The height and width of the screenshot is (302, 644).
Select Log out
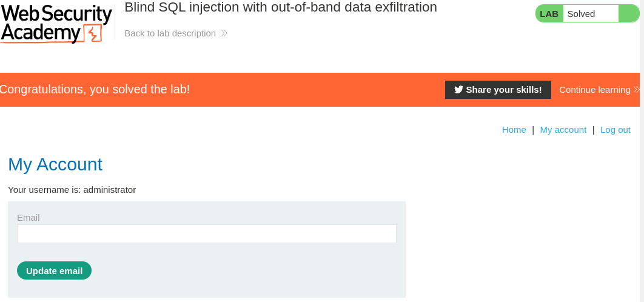pos(615,130)
